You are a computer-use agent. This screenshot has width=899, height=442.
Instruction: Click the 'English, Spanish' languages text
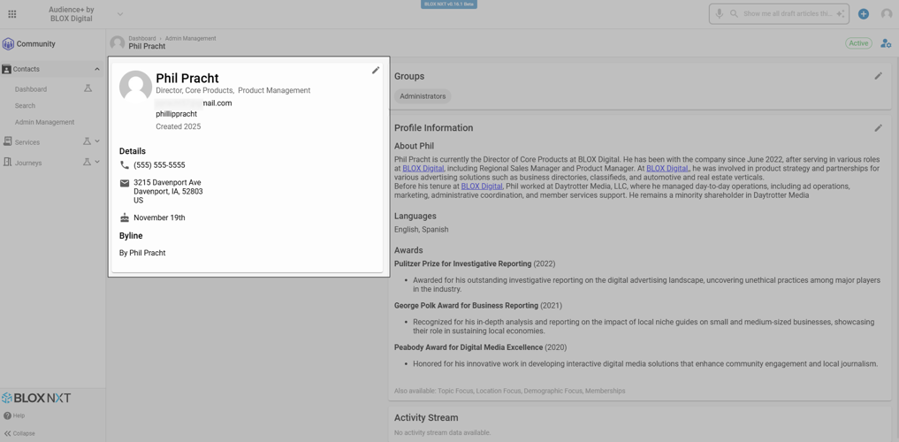pos(422,229)
